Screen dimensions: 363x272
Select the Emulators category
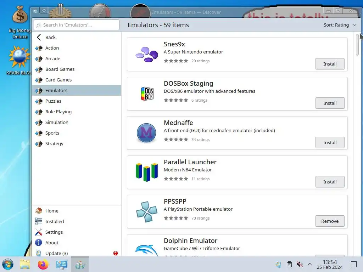77,90
